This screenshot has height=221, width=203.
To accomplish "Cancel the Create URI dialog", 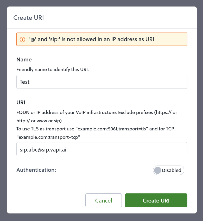I will (104, 200).
